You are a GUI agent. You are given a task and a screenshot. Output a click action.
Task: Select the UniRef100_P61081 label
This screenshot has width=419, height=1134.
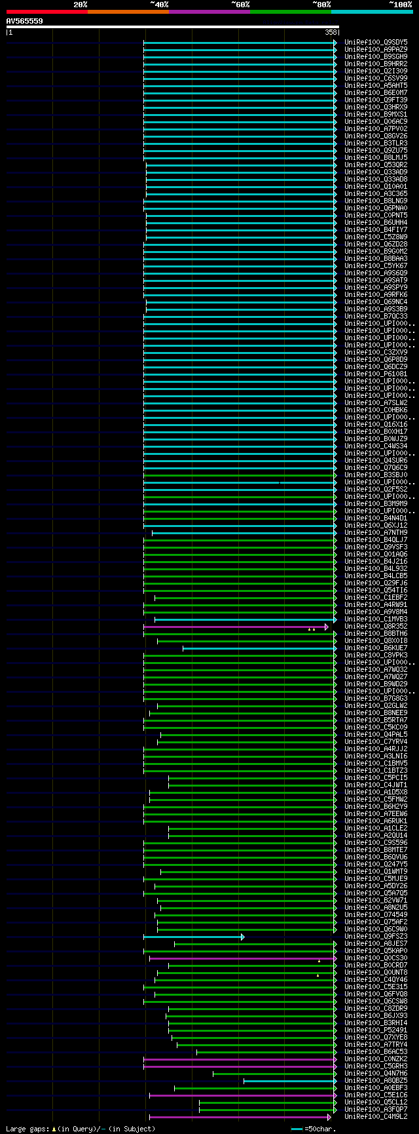click(x=376, y=374)
